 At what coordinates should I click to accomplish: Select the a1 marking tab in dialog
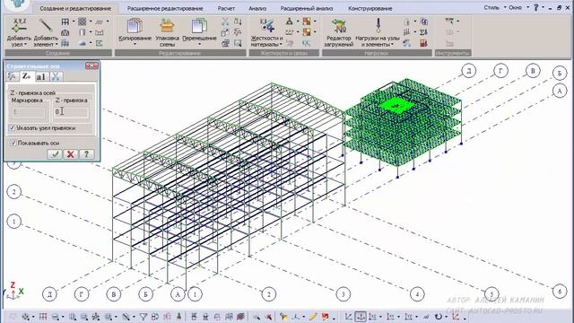[41, 76]
